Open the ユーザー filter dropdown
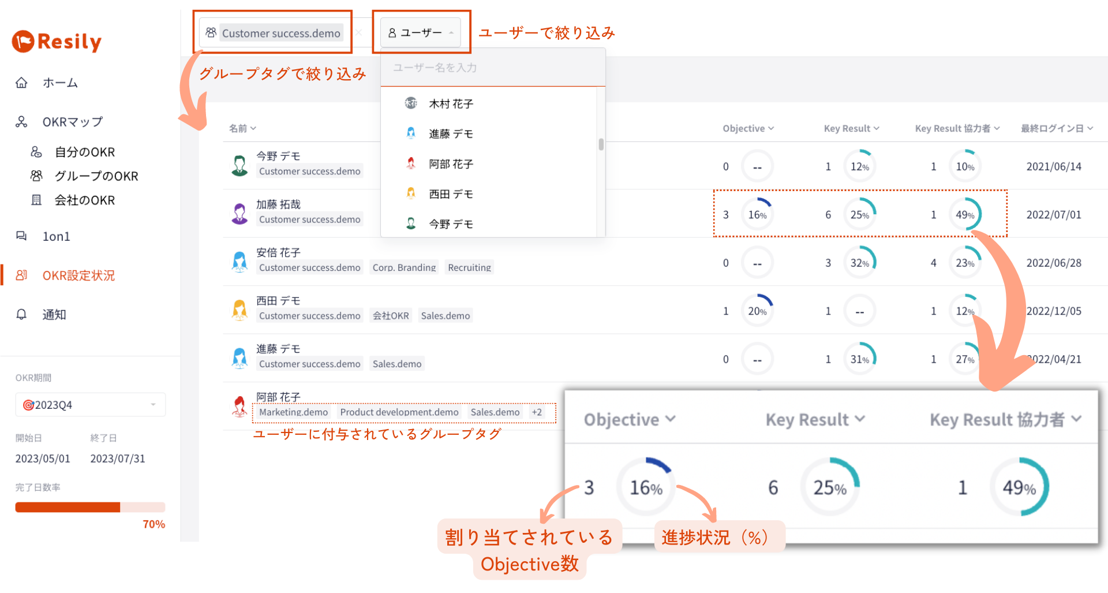The image size is (1108, 593). 421,33
